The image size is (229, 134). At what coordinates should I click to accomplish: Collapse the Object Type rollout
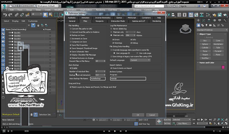pyautogui.click(x=198, y=34)
